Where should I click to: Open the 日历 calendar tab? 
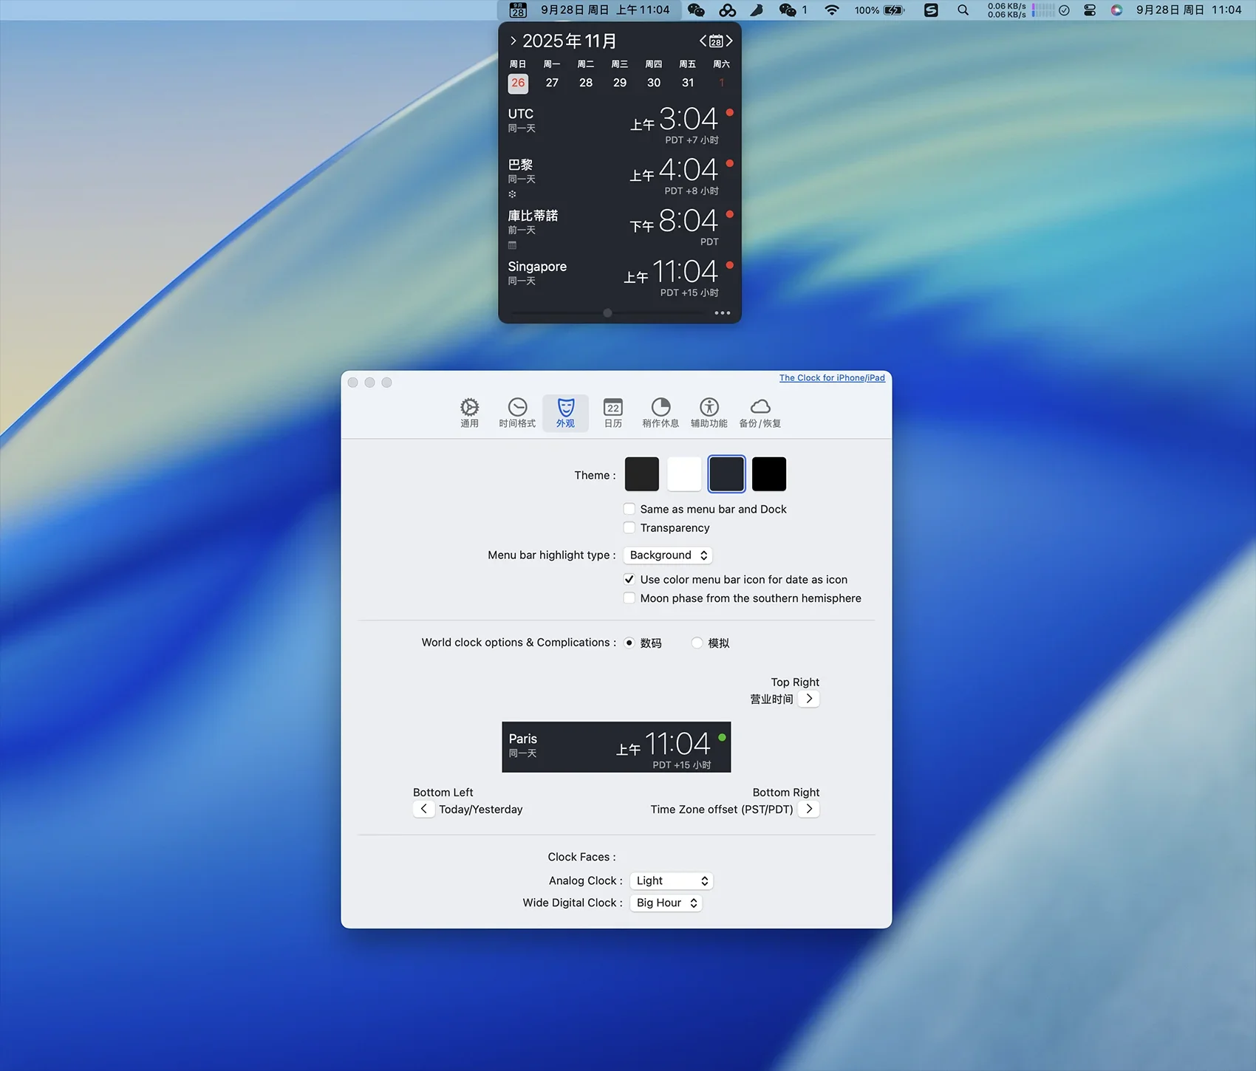(x=613, y=413)
